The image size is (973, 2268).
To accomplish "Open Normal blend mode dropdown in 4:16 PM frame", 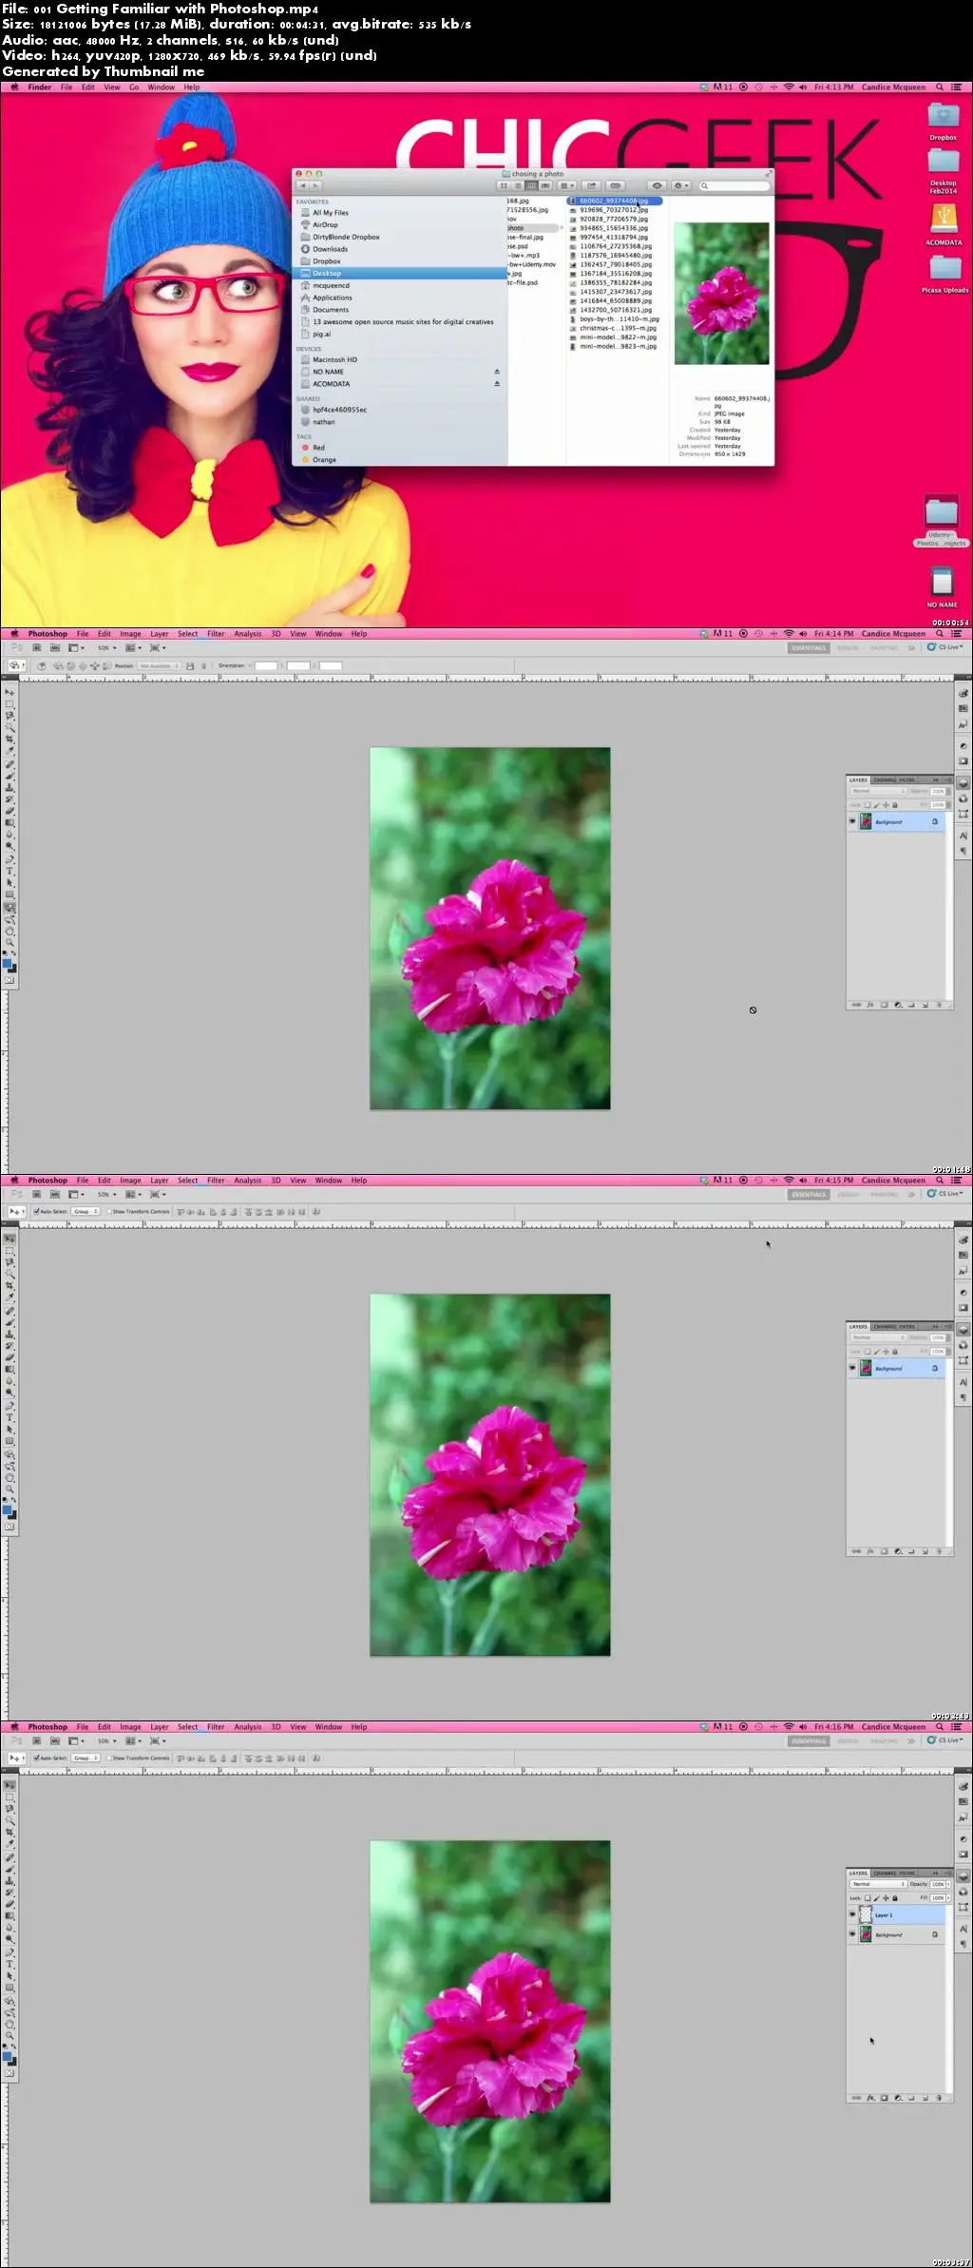I will (879, 1884).
